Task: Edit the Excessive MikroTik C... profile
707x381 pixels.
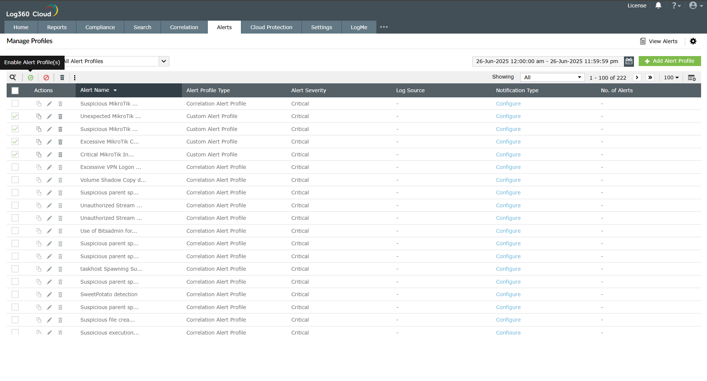Action: click(x=49, y=142)
